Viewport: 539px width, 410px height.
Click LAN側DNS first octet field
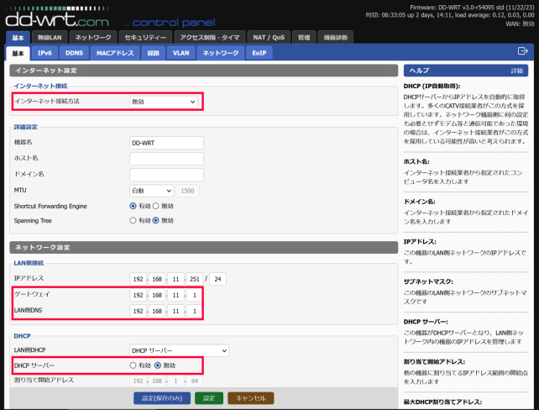[138, 311]
